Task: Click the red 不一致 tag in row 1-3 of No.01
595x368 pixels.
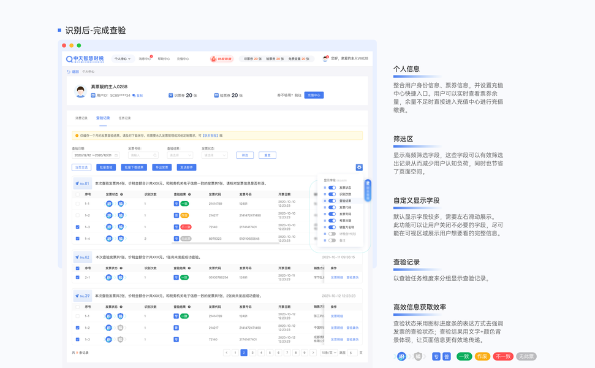Action: coord(186,227)
